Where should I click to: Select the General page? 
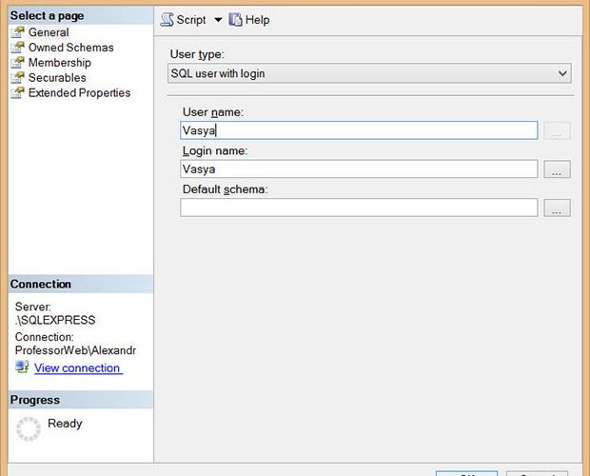[48, 32]
